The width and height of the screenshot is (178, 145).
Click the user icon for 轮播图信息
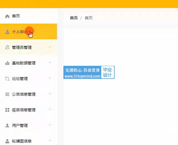point(7,141)
